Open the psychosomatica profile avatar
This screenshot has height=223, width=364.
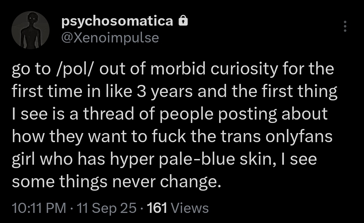(x=31, y=30)
